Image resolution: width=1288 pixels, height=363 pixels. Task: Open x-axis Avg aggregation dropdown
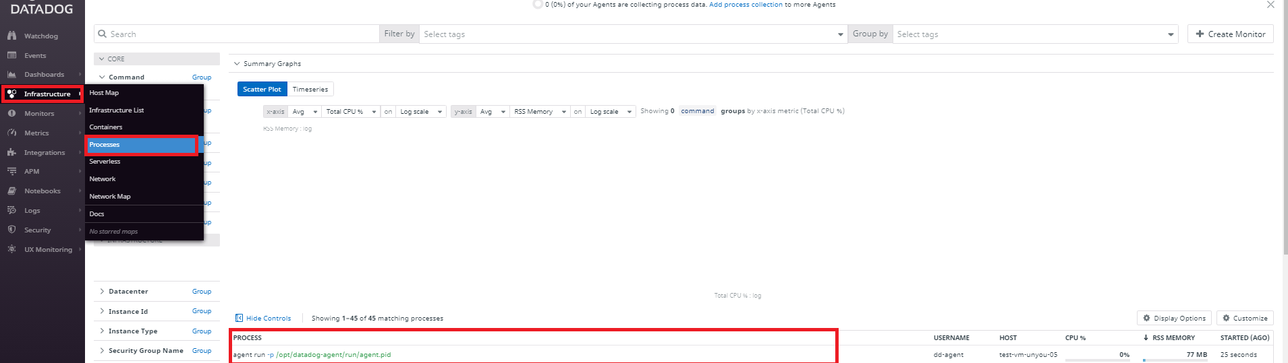[x=304, y=112]
